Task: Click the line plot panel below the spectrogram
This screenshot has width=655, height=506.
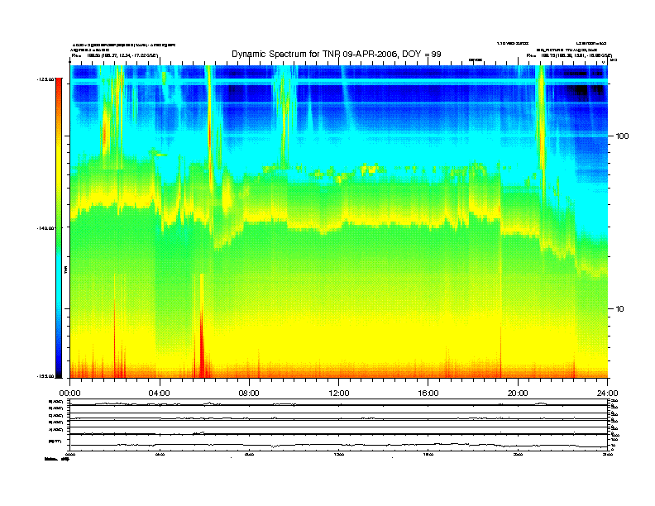Action: coord(339,424)
